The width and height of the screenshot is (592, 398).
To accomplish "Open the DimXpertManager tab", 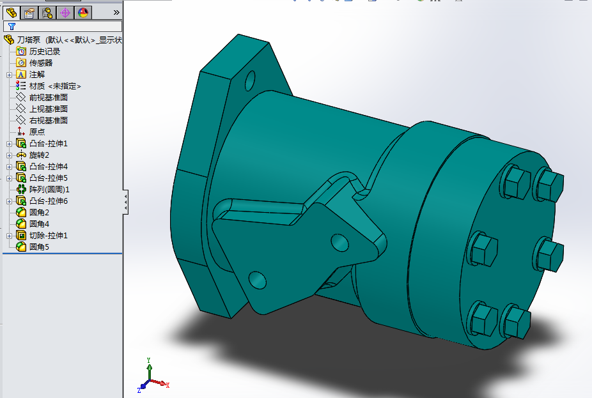I will (x=65, y=13).
